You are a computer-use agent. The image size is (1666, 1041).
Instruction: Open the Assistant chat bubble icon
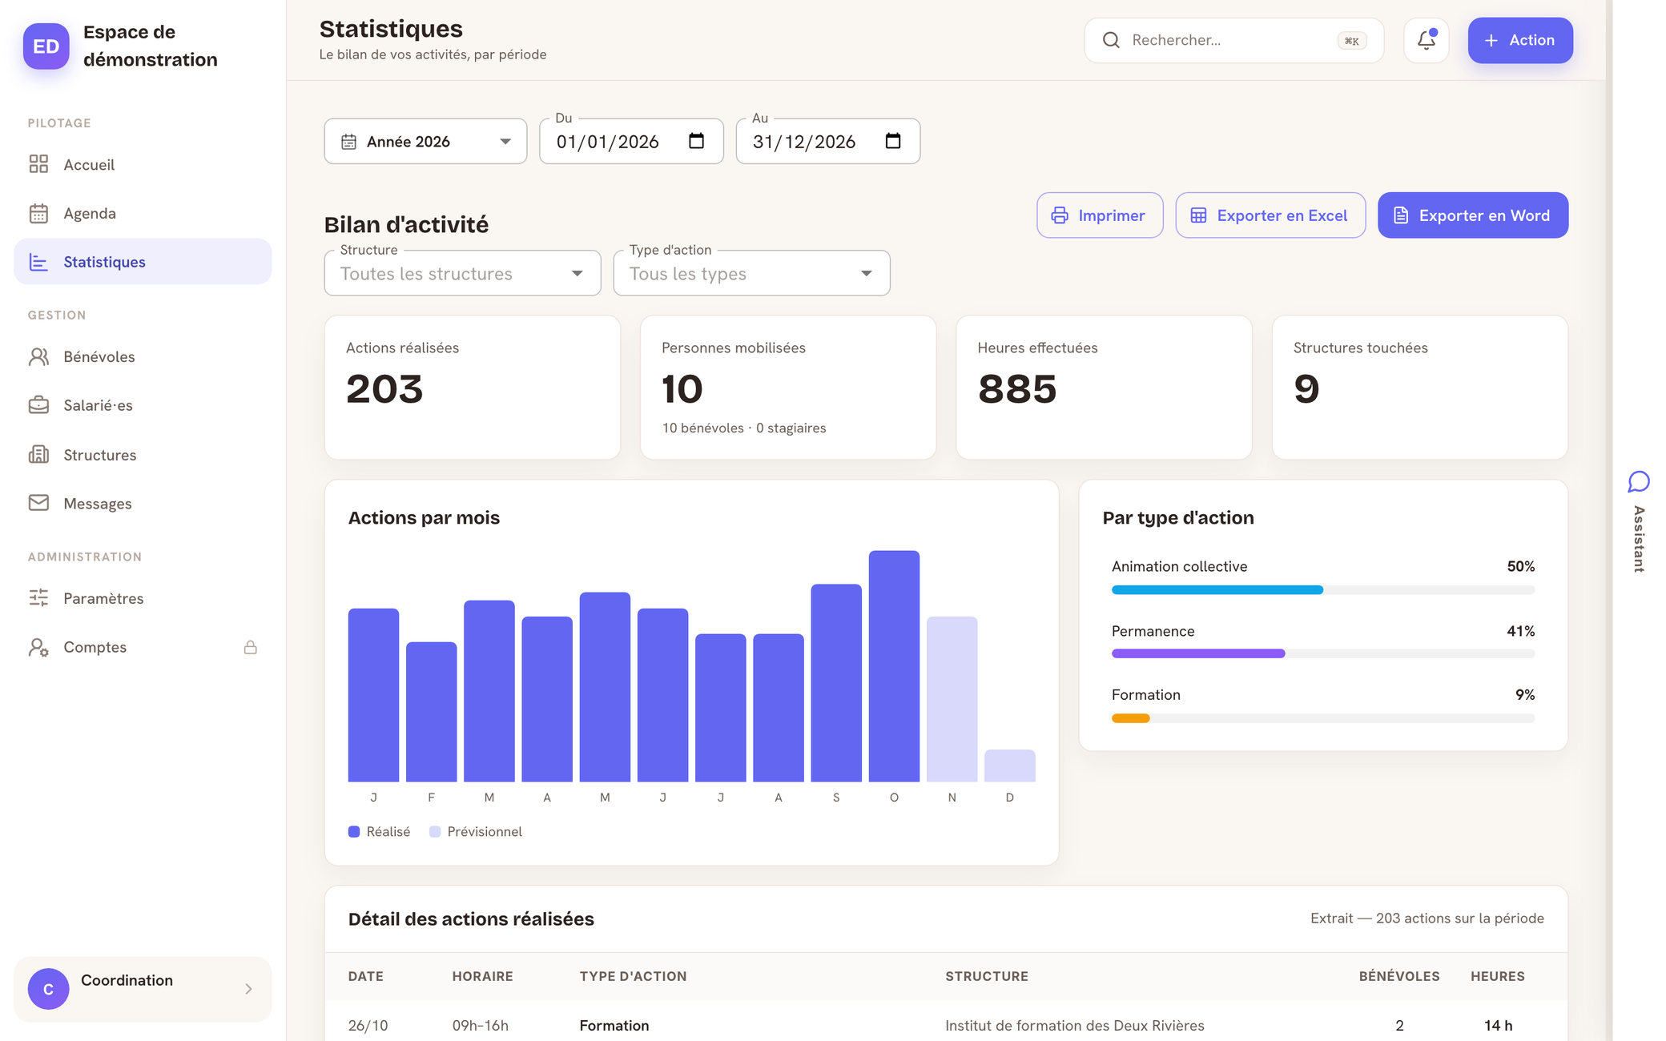(x=1639, y=481)
